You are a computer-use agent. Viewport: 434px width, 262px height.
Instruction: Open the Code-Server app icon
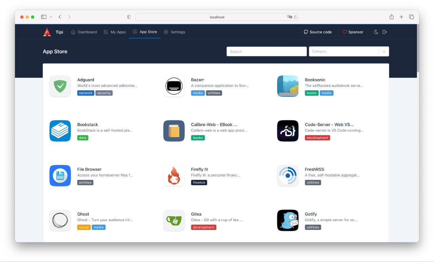click(x=288, y=131)
